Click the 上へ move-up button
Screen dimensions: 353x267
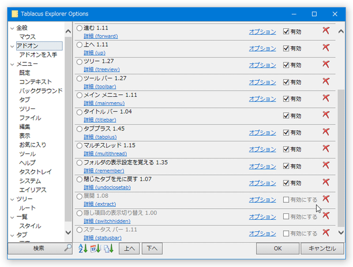pos(129,249)
